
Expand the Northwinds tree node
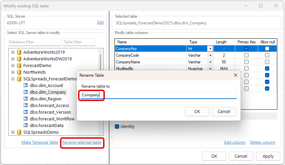point(13,72)
